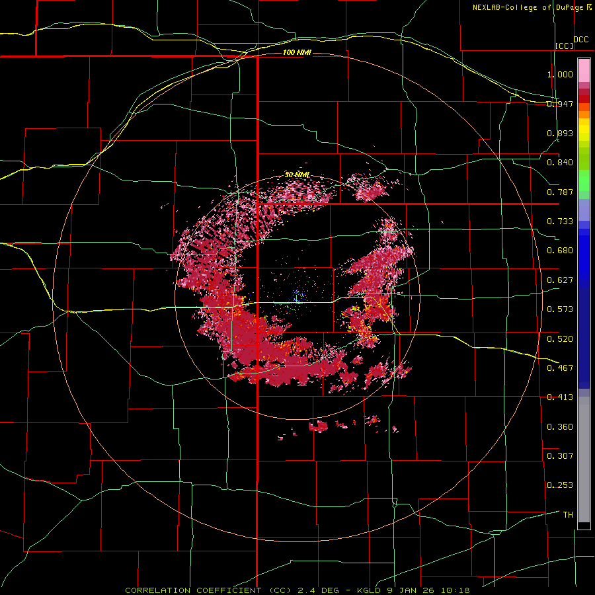Screen dimensions: 595x595
Task: Click the 100 NMI range ring label
Action: (x=297, y=52)
